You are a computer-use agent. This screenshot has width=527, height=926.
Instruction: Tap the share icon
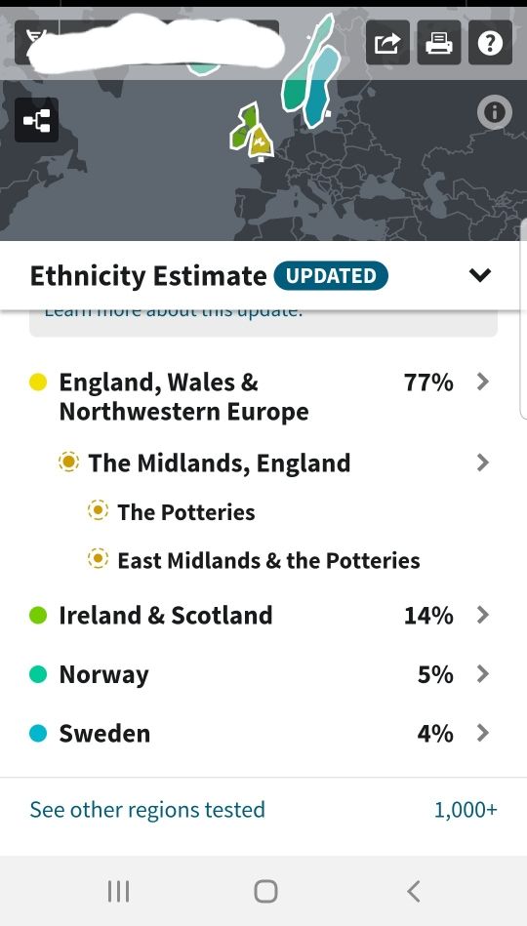coord(387,43)
